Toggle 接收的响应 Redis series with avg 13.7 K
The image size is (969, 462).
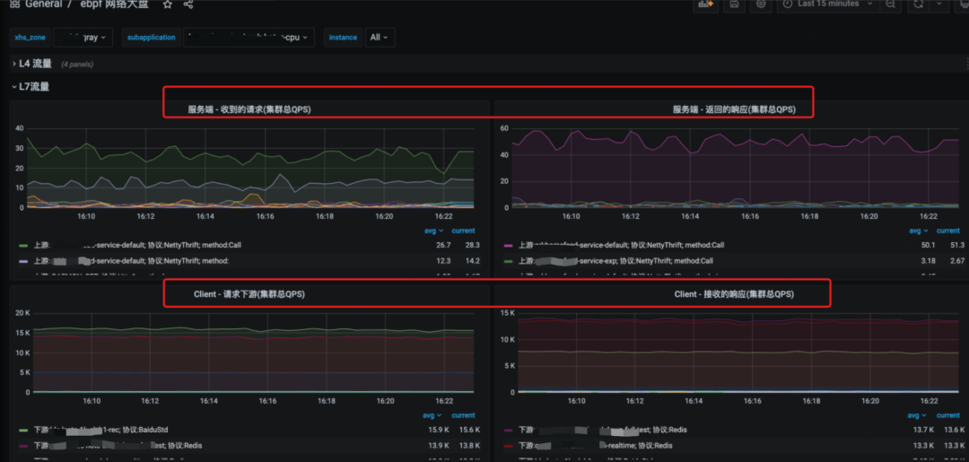coord(603,430)
